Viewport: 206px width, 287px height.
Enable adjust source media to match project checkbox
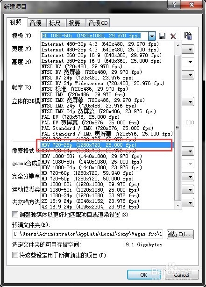(x=15, y=215)
